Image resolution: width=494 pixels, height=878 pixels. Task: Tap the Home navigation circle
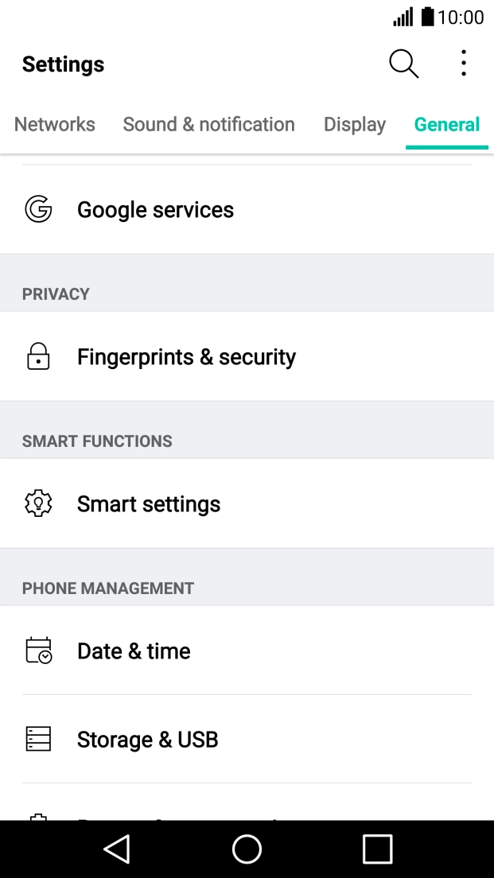point(247,849)
